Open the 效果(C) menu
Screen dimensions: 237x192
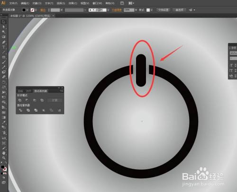coord(73,3)
